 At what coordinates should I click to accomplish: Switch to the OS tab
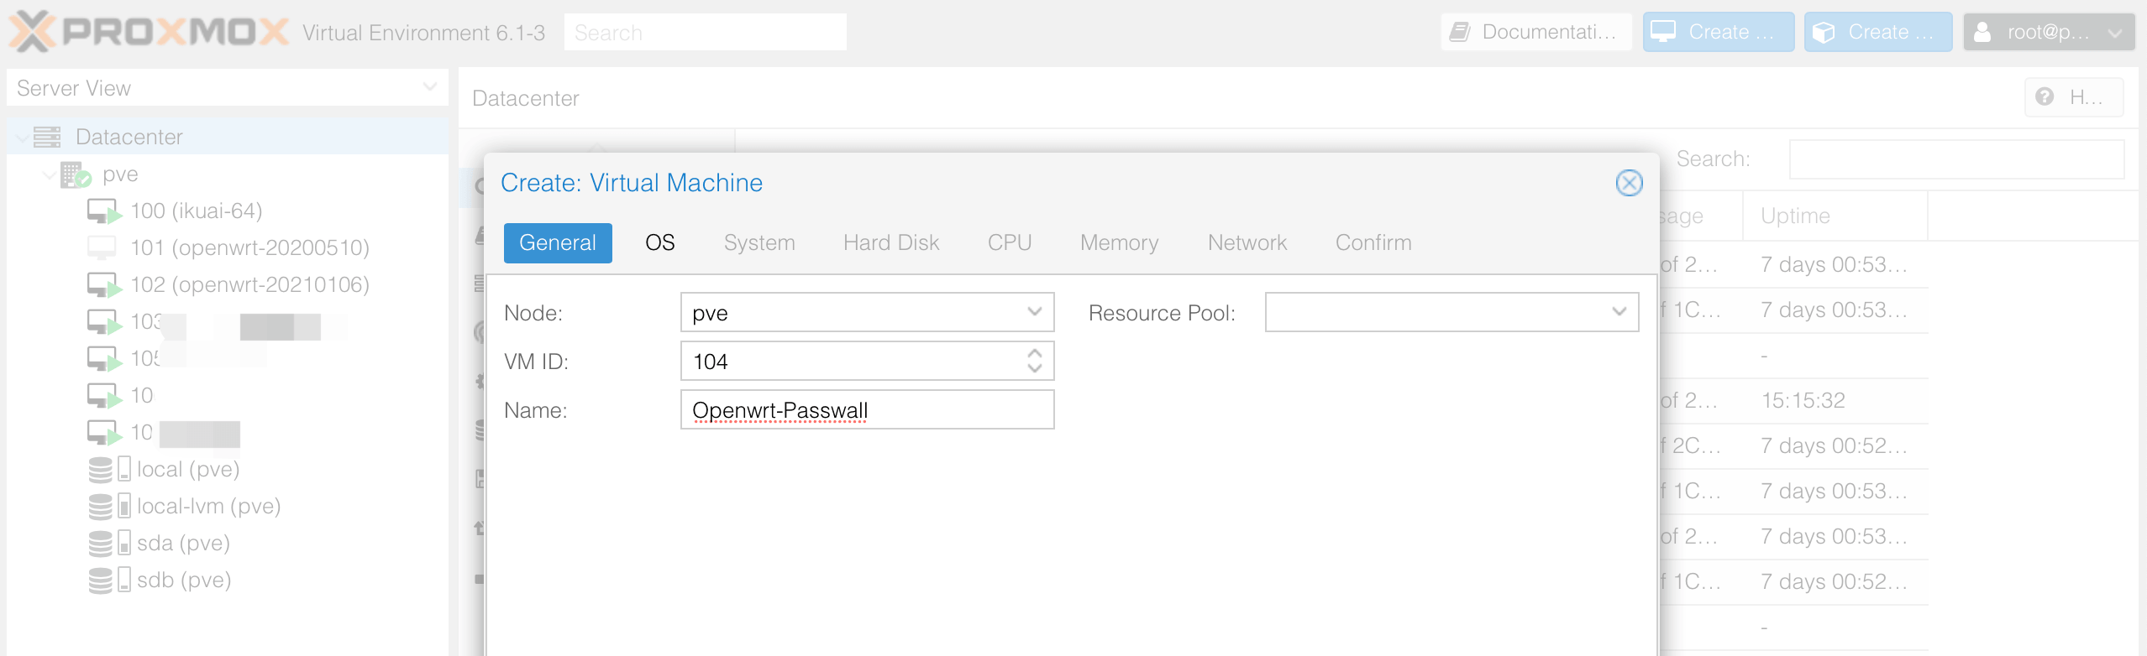[x=660, y=242]
